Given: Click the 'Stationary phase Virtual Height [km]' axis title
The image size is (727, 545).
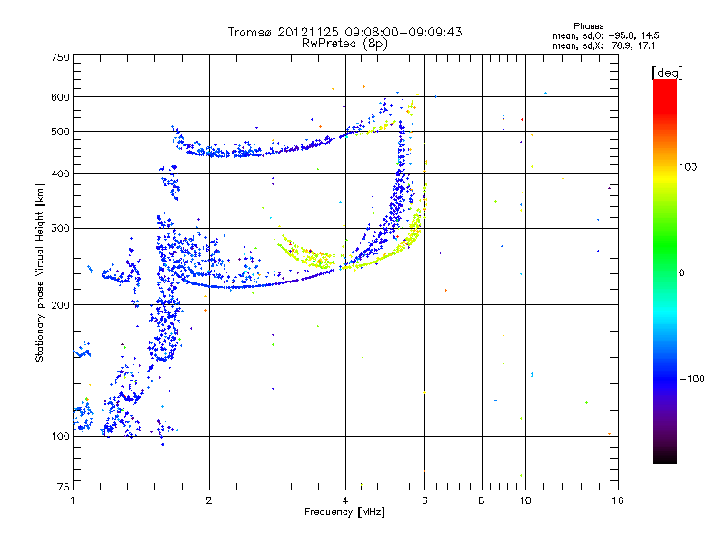Looking at the screenshot, I should tap(40, 272).
